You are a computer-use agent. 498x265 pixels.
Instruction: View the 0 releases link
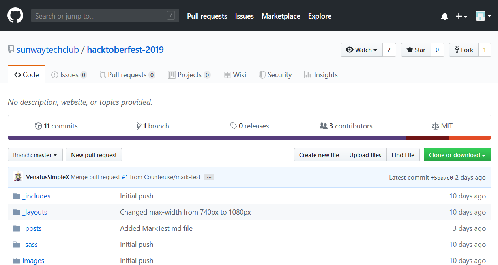pos(250,126)
